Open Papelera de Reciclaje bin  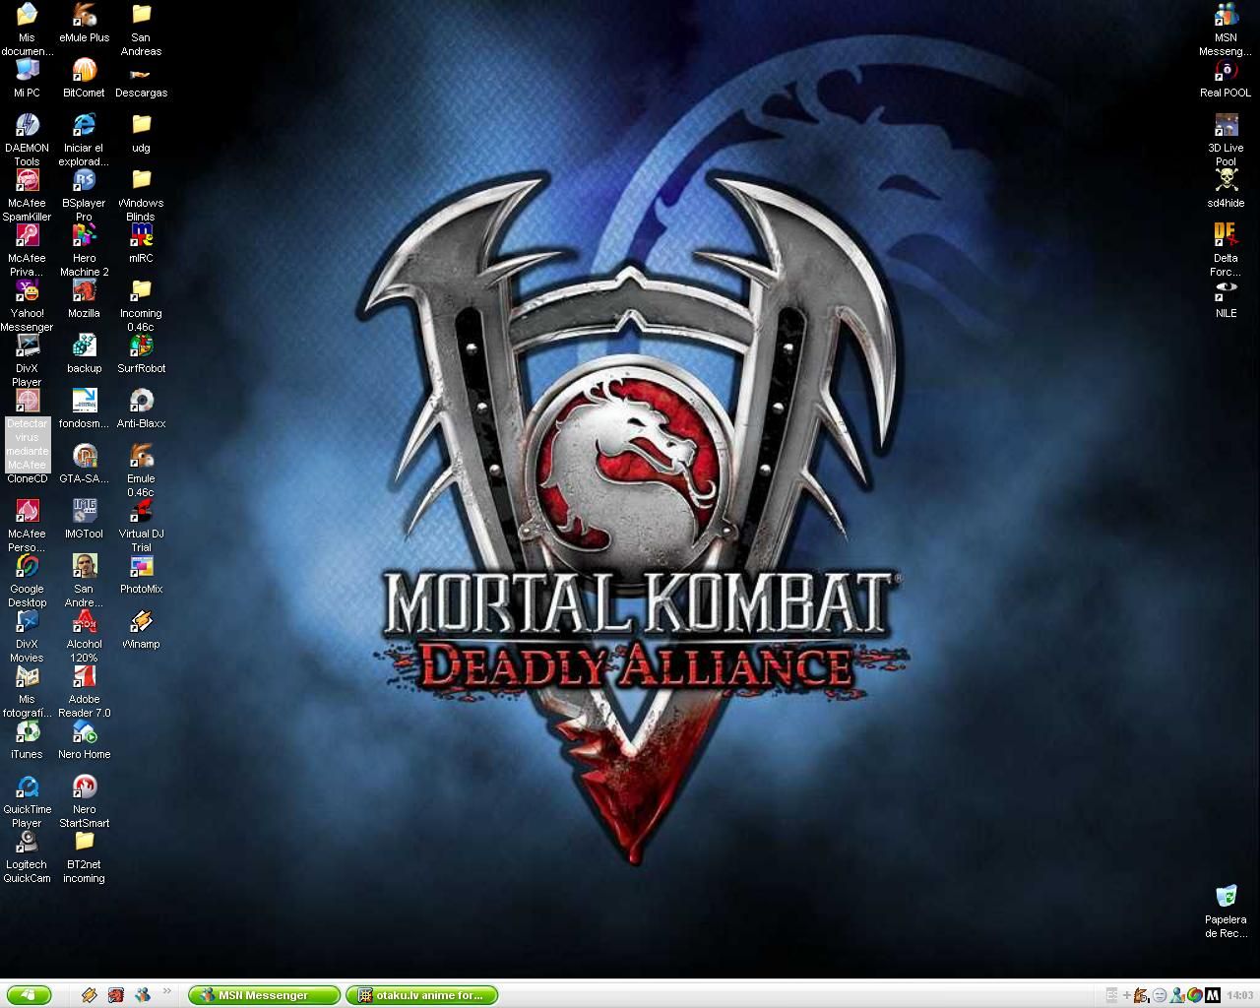point(1226,897)
